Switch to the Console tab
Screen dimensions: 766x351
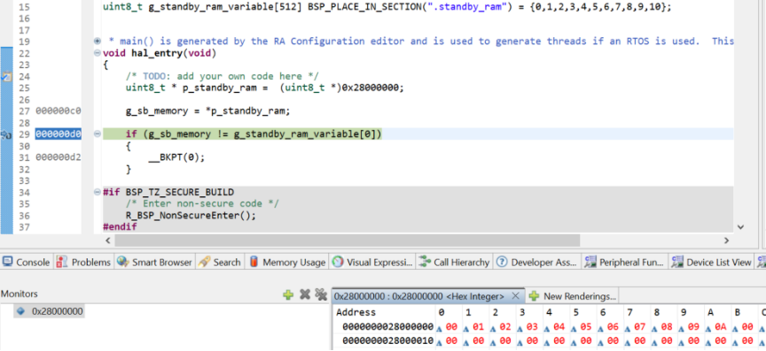pyautogui.click(x=26, y=263)
